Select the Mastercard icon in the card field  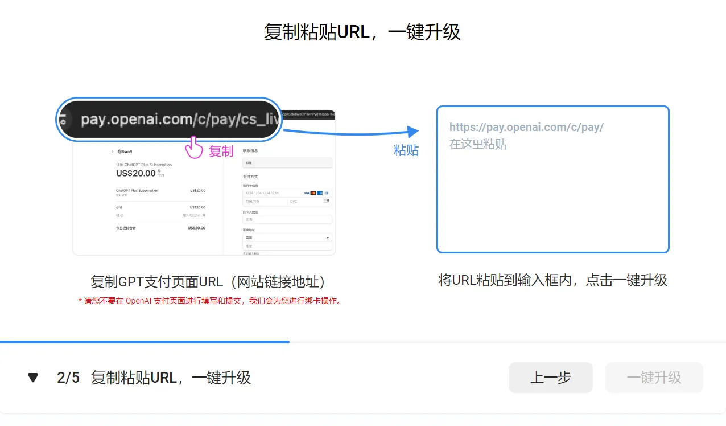(313, 193)
